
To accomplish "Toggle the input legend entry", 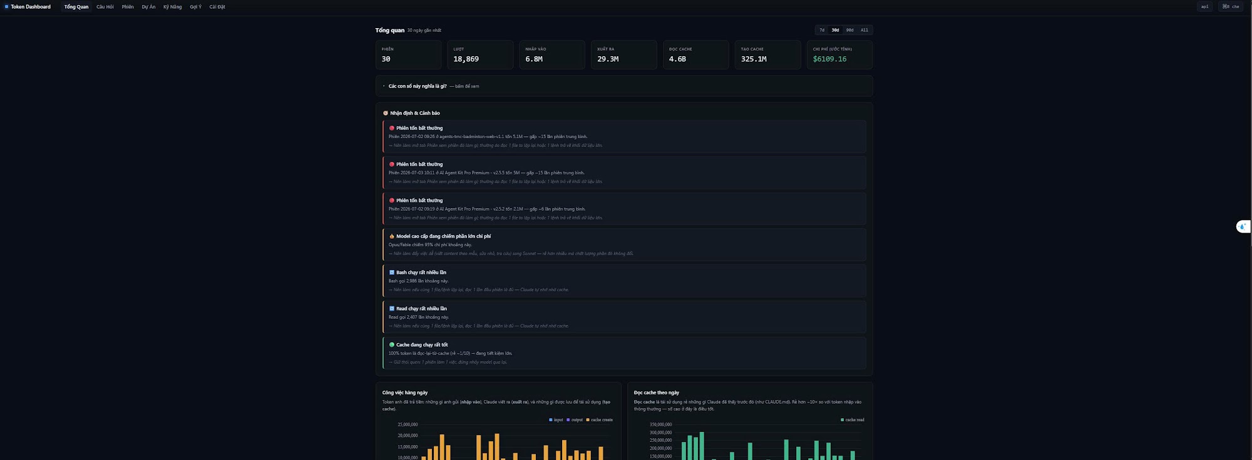I will point(556,420).
